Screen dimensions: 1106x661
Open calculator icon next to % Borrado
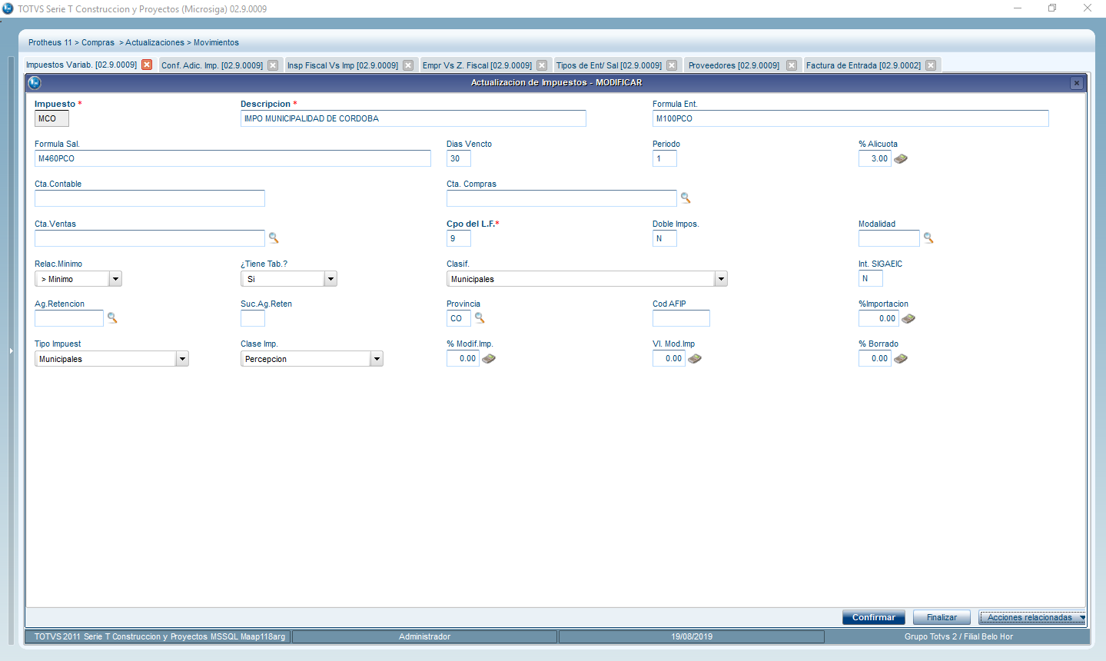click(x=901, y=358)
